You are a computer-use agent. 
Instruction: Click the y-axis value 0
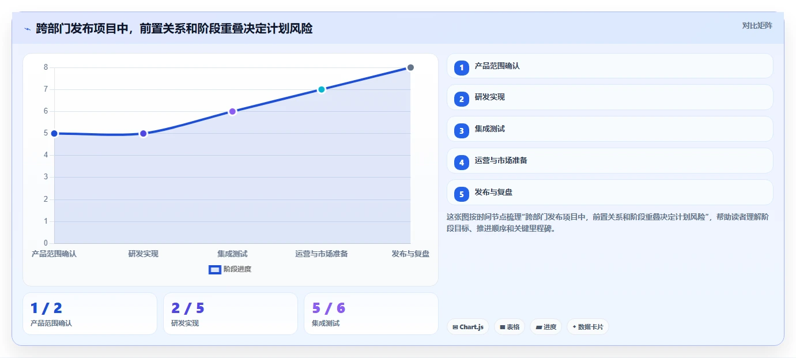click(46, 243)
